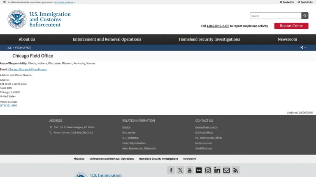This screenshot has width=316, height=177.
Task: Click the US flag icon in banner
Action: (5, 2)
